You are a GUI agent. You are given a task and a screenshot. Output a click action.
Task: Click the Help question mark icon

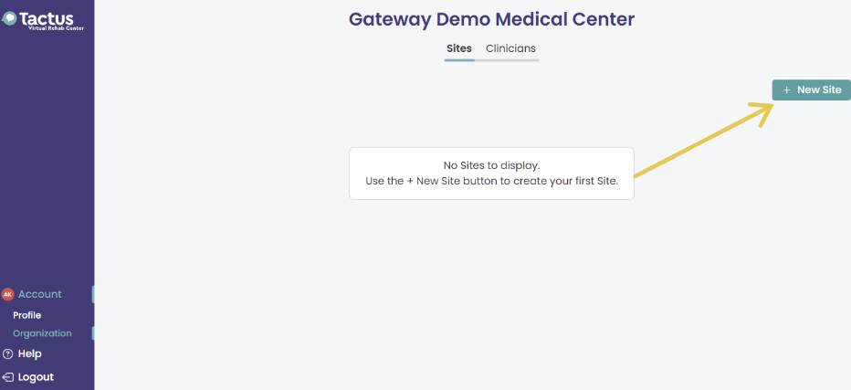pos(7,354)
